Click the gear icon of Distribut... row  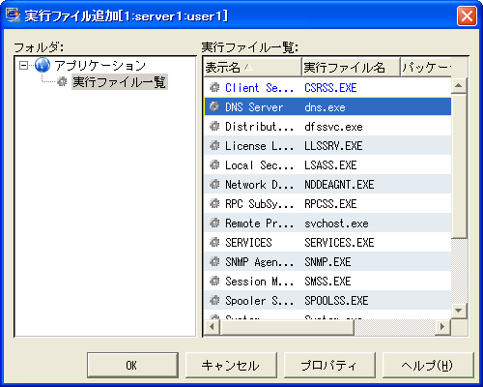tap(214, 126)
